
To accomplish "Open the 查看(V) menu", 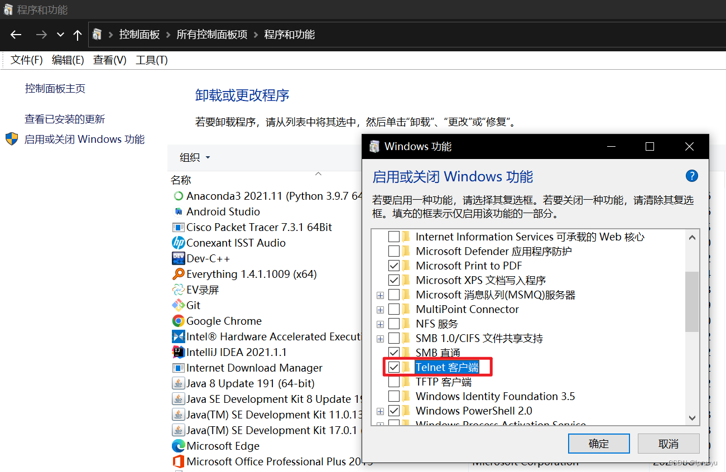I will 109,60.
